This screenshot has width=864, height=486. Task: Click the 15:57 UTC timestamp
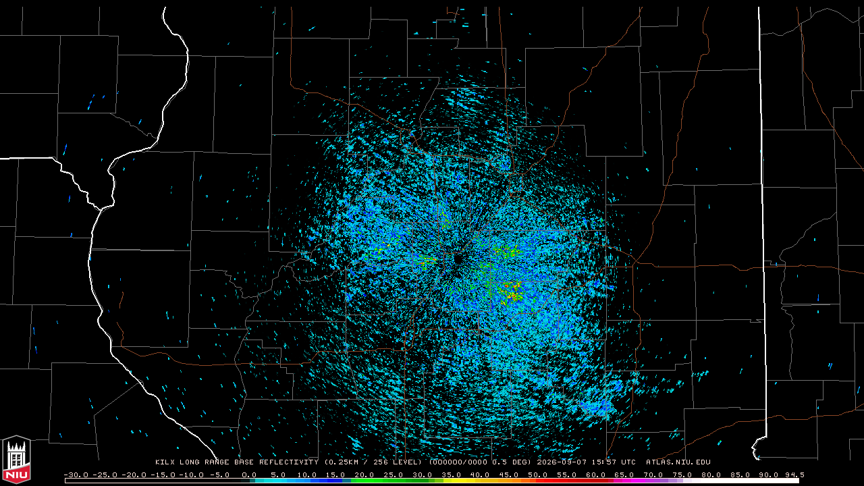tap(615, 462)
